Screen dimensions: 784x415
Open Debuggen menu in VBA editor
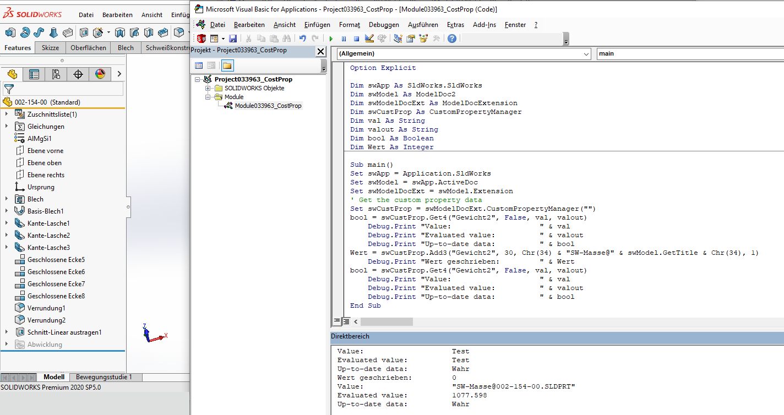point(384,25)
